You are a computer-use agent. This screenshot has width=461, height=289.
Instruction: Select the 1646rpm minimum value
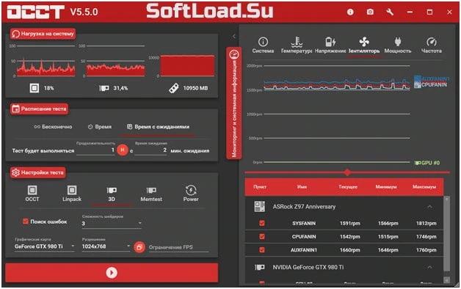[388, 250]
